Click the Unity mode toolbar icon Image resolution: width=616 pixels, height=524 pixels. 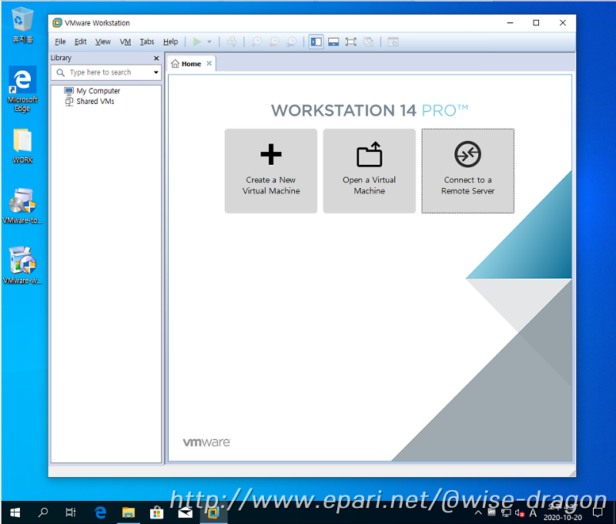tap(369, 42)
